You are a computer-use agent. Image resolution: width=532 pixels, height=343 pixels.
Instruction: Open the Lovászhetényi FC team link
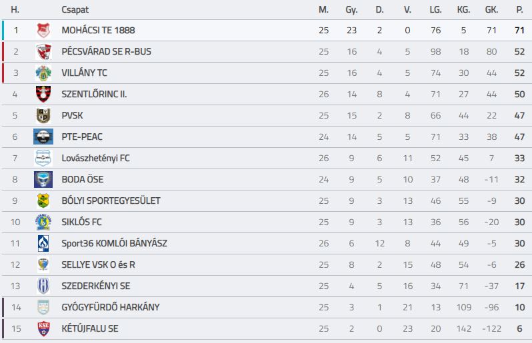coord(95,159)
